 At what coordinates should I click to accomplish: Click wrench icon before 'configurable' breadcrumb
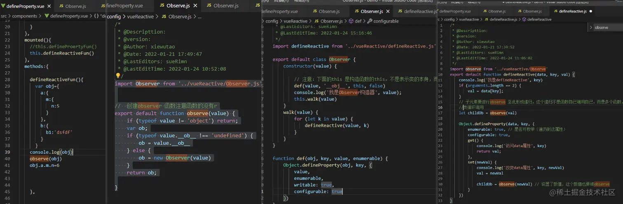[x=370, y=21]
